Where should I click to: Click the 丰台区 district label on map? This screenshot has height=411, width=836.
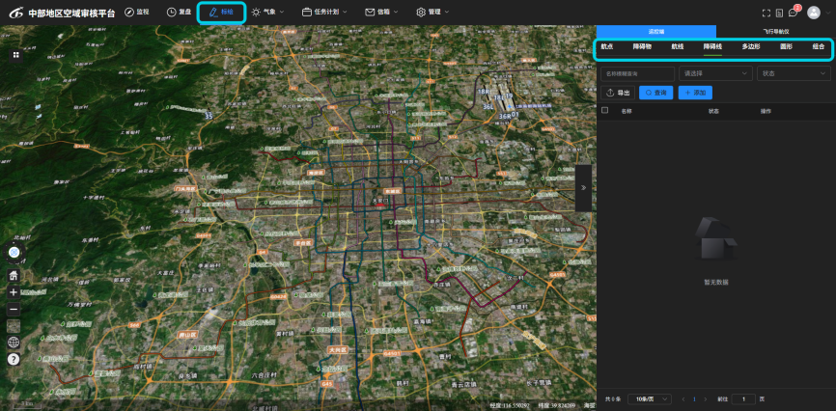[x=302, y=242]
